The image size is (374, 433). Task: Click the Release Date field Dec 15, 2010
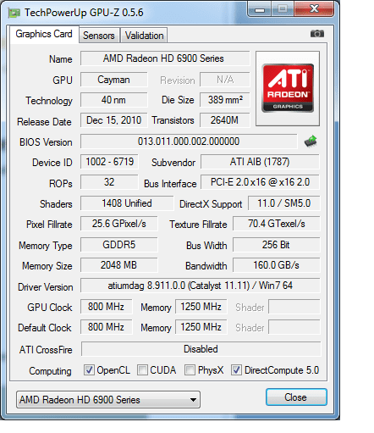113,120
